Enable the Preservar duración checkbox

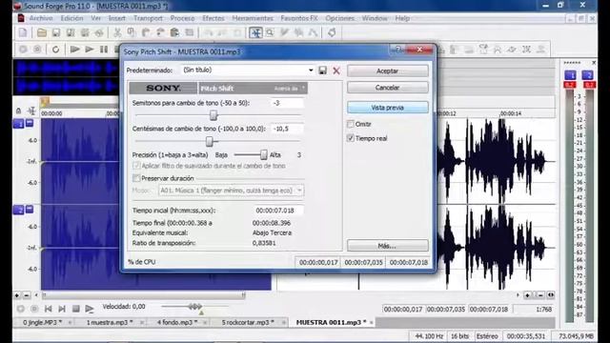136,178
